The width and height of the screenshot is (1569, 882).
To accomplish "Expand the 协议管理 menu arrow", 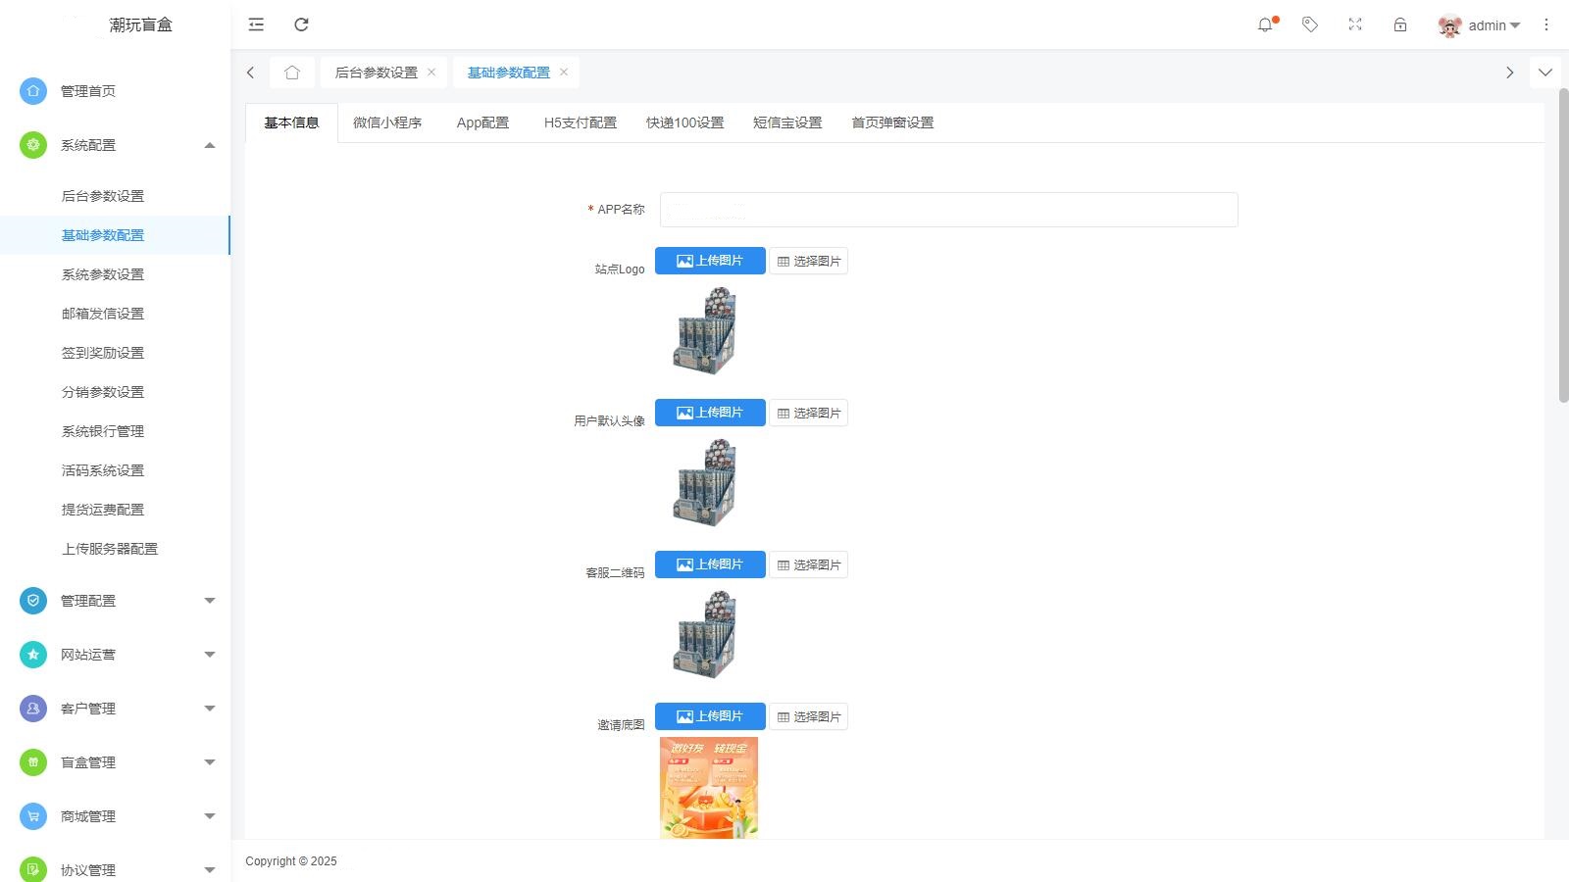I will tap(209, 870).
